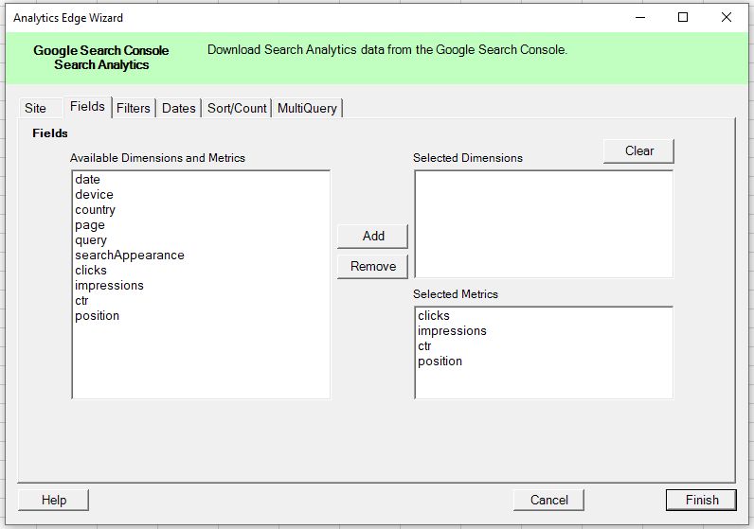754x529 pixels.
Task: Click the Remove button
Action: (x=373, y=266)
